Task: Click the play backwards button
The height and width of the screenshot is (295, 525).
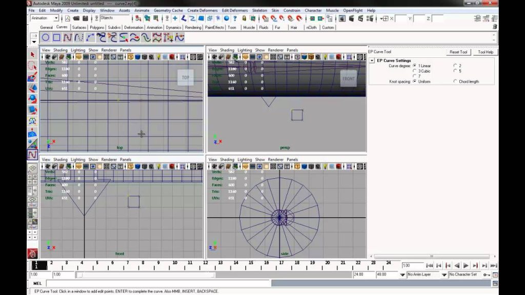Action: point(457,266)
